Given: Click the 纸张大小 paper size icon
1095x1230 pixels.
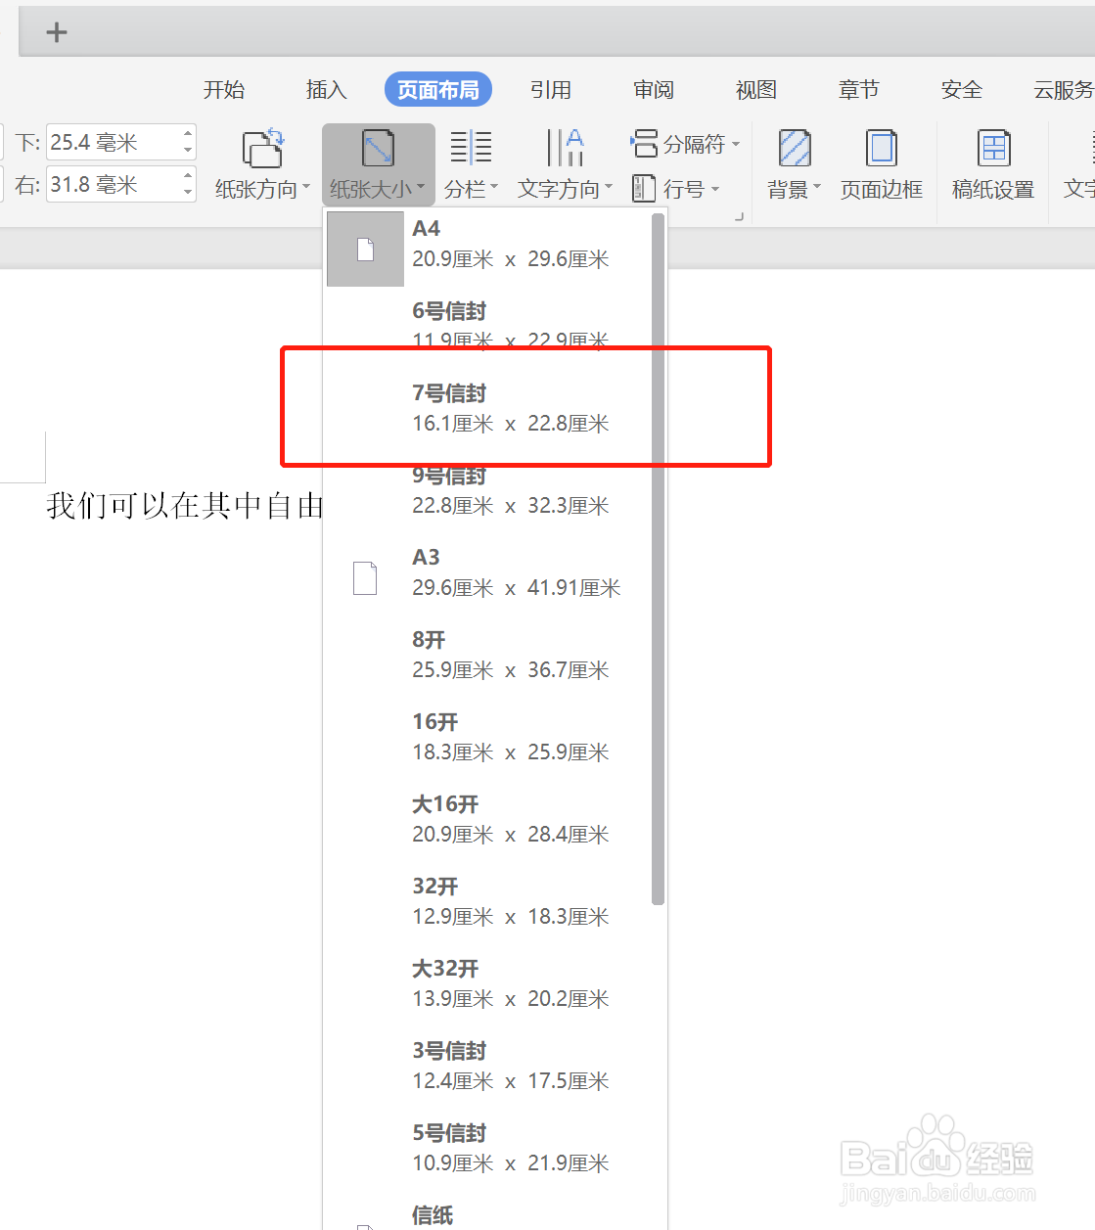Looking at the screenshot, I should coord(378,148).
